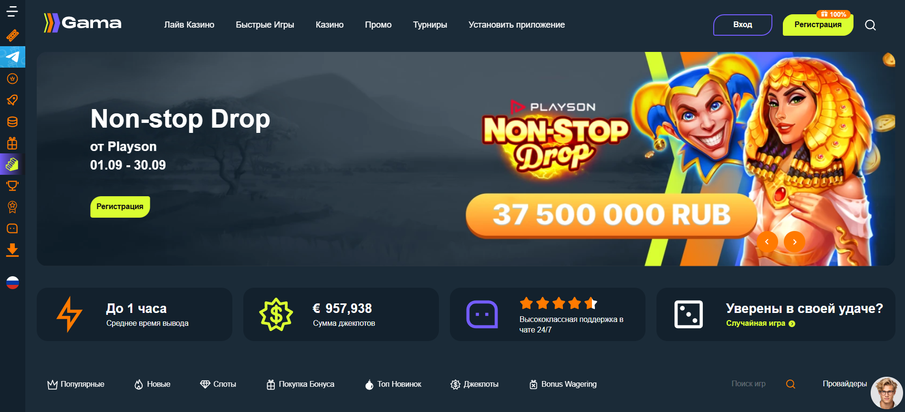
Task: Click the rocket icon in the sidebar
Action: tap(12, 100)
